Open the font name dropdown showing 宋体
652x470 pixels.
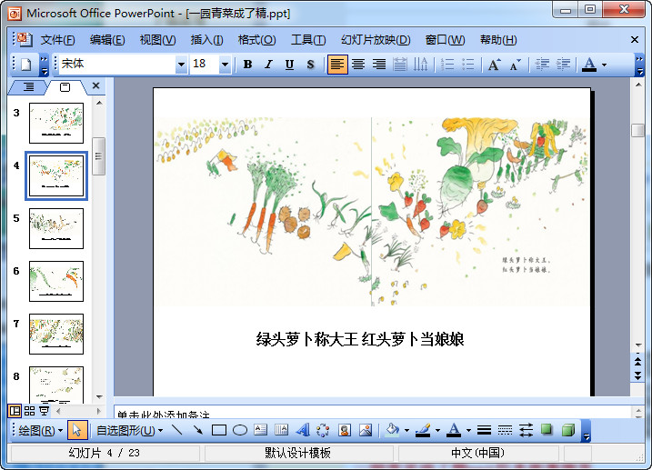[181, 65]
